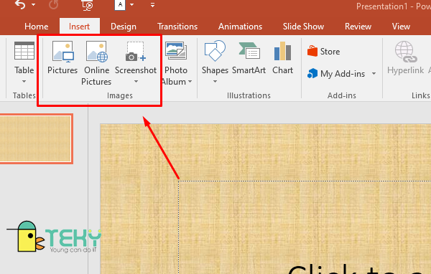The height and width of the screenshot is (274, 431).
Task: Open the Review tab
Action: click(x=358, y=27)
